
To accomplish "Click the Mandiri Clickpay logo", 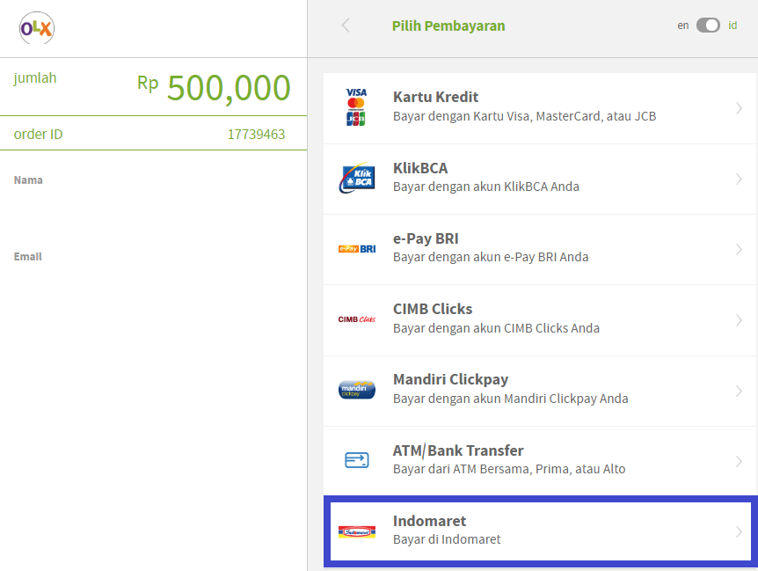I will 356,390.
